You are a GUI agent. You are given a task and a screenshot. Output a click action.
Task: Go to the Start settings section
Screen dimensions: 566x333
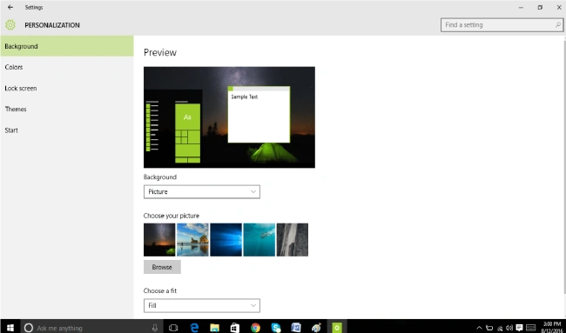pos(67,130)
